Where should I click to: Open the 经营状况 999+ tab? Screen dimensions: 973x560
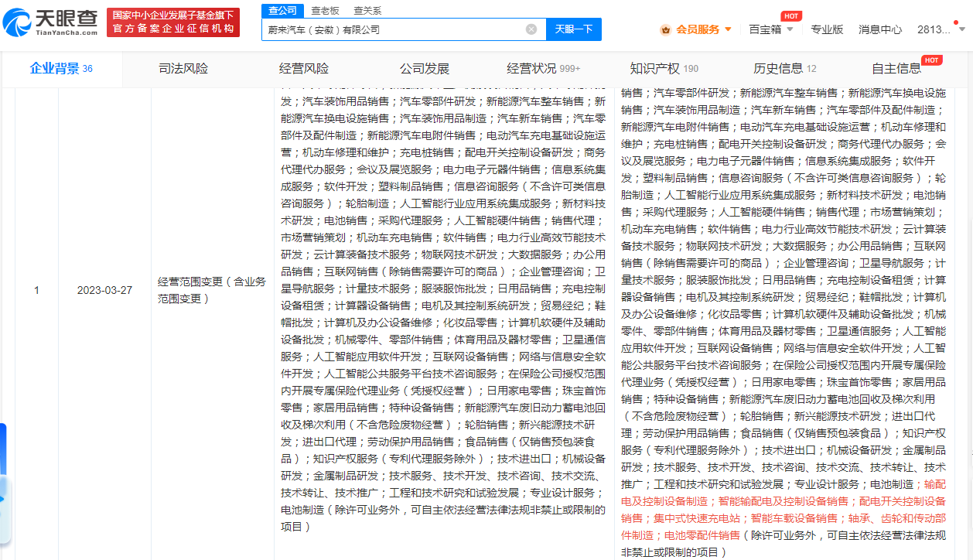(543, 68)
